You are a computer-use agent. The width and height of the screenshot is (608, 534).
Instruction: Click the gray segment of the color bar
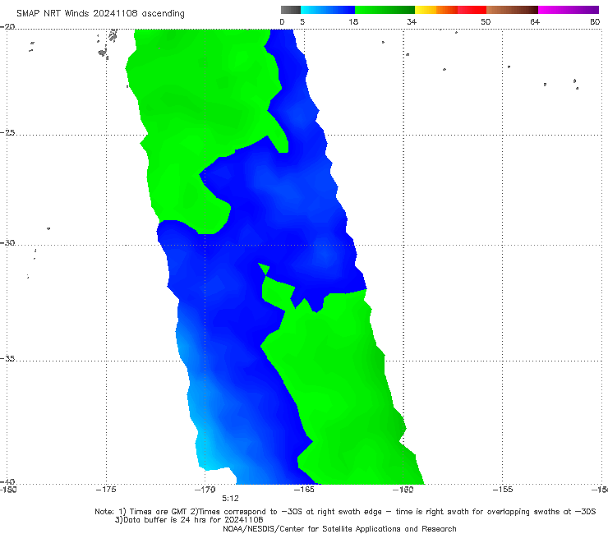point(291,10)
